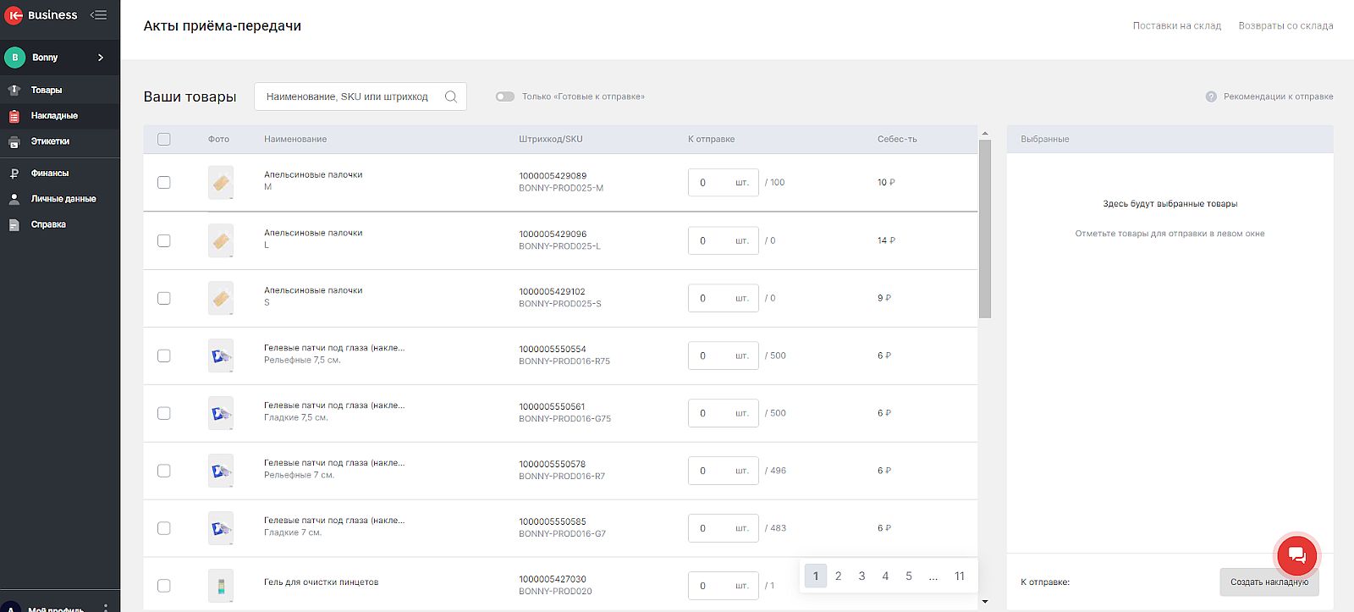Toggle Только «Готовые к отправке» switch

tap(505, 96)
